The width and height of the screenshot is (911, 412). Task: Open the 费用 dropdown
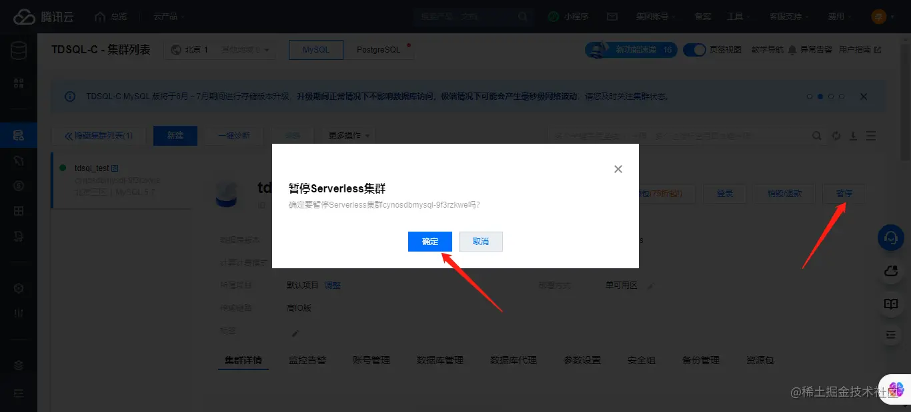pyautogui.click(x=840, y=17)
